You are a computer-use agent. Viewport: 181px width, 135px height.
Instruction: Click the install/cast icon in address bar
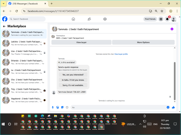tap(151, 11)
